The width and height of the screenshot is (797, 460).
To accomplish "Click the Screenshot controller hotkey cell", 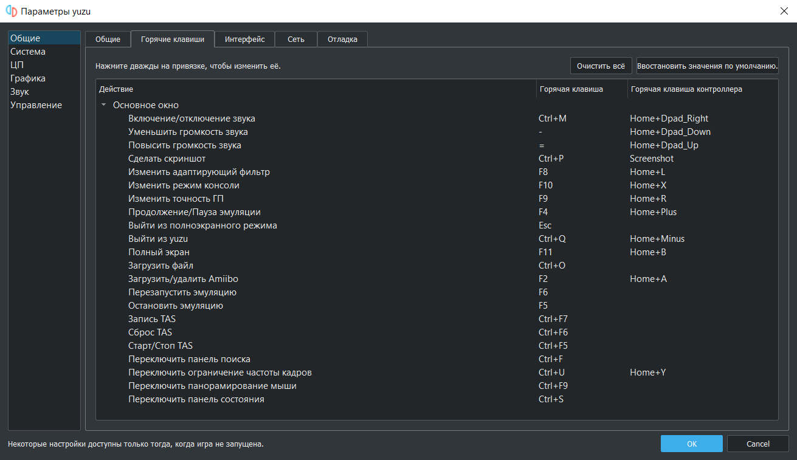I will tap(652, 159).
